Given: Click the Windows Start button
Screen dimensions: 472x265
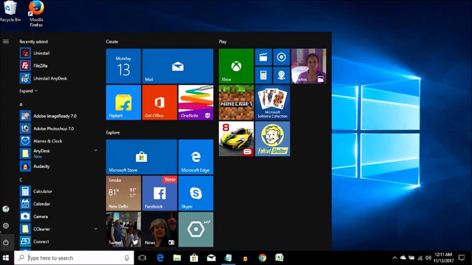Looking at the screenshot, I should coord(6,258).
